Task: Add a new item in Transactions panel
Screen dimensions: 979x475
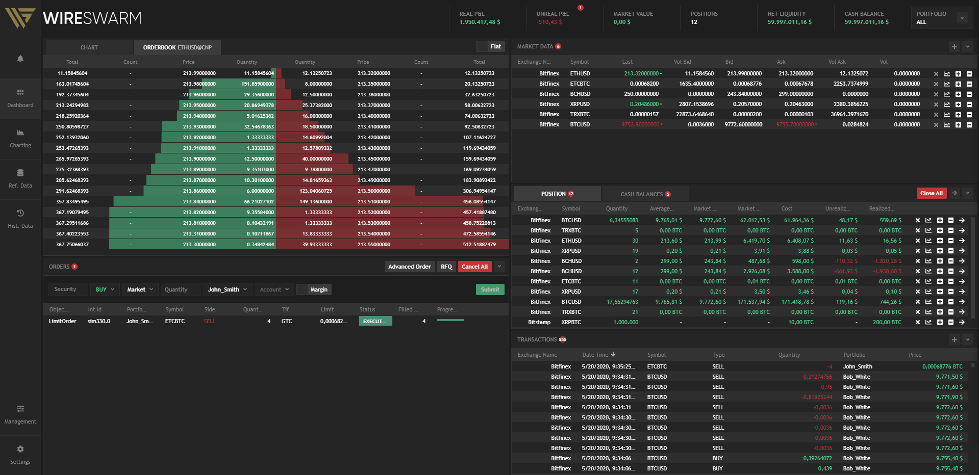Action: [x=955, y=339]
